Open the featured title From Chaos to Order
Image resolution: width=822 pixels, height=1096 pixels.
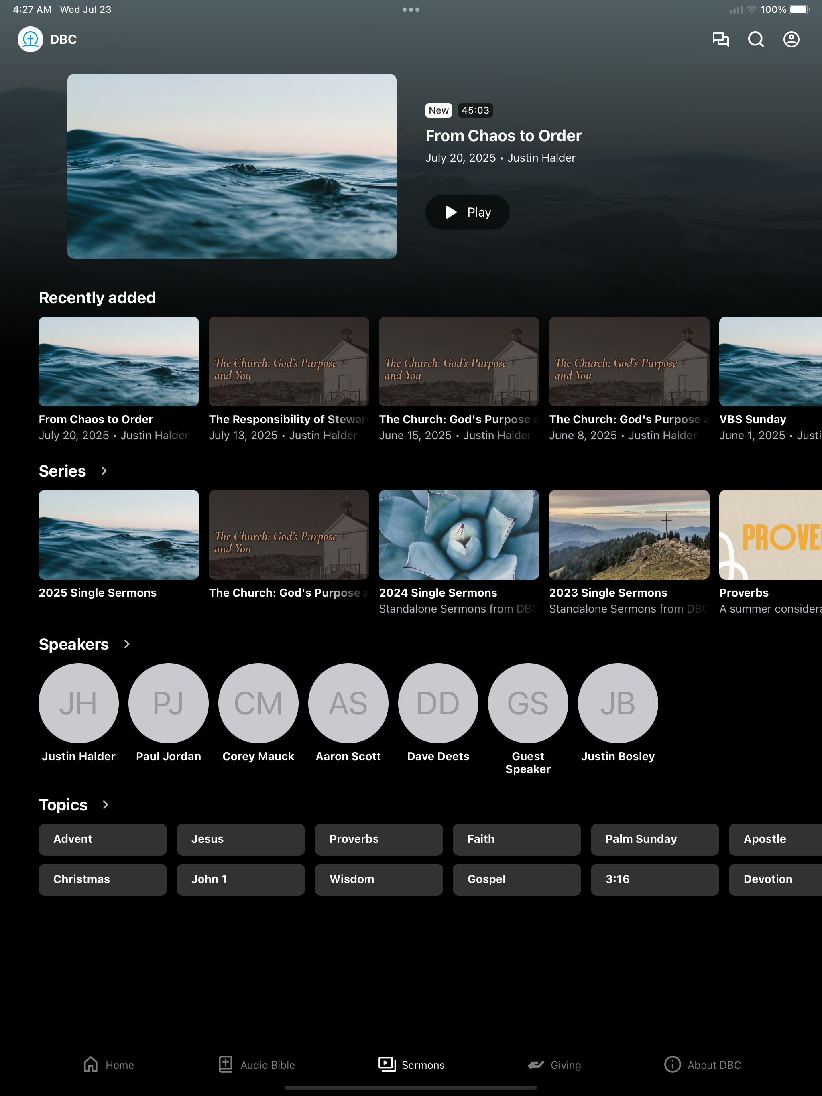(504, 136)
